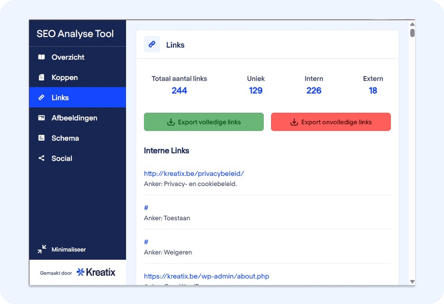Go to the Afbeeldingen section

[78, 118]
